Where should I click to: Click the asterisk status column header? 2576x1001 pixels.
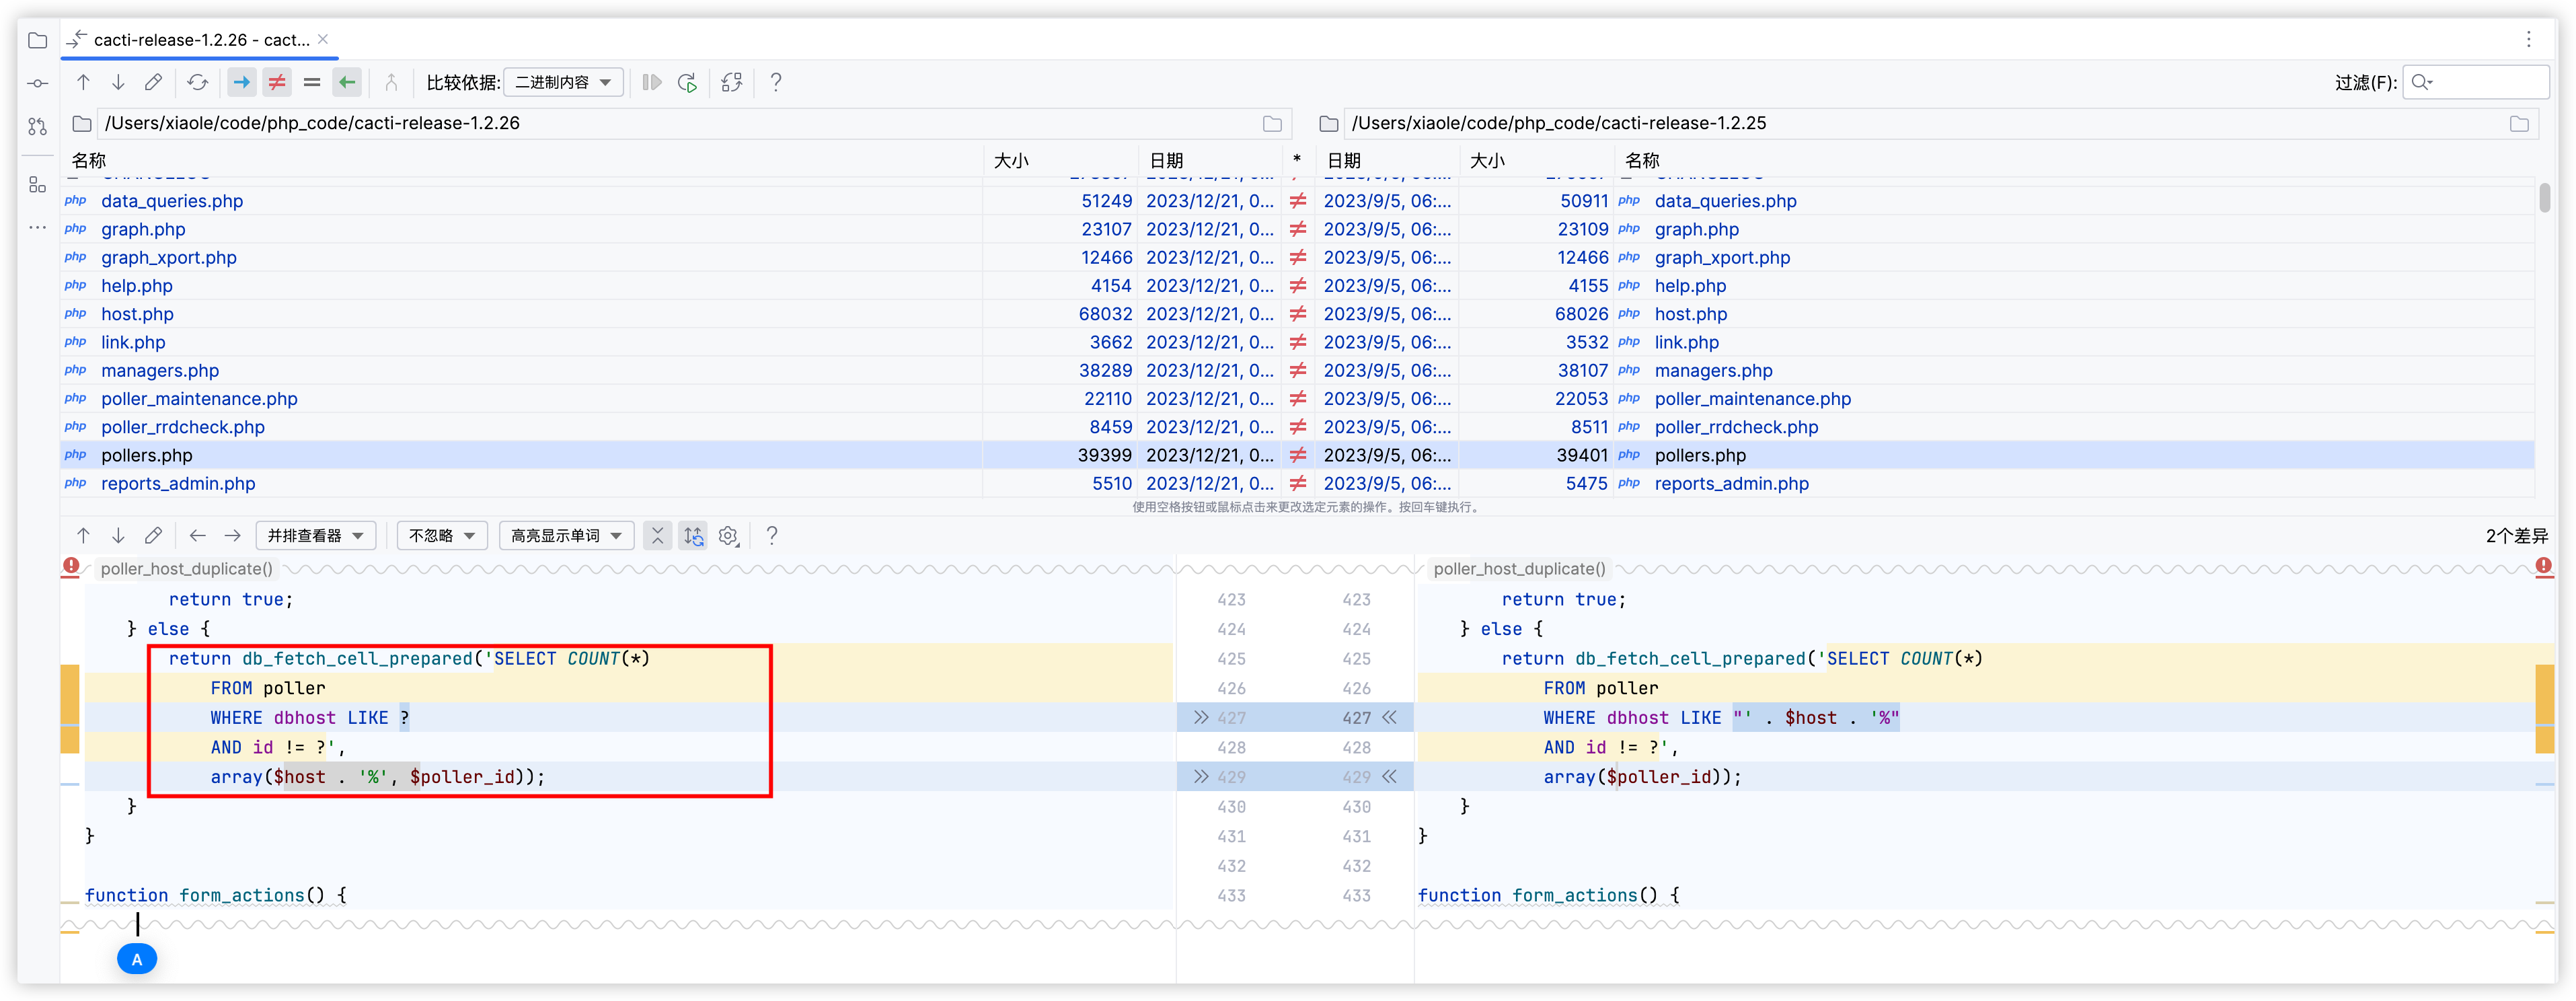pos(1297,160)
